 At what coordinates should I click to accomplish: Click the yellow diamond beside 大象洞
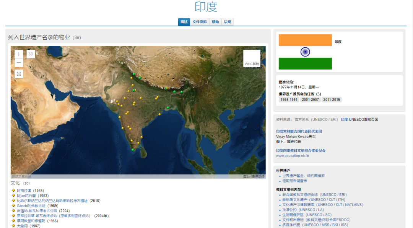(14, 226)
